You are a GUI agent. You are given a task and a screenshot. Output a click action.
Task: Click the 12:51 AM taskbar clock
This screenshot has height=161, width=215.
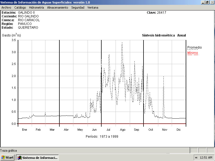206,158
